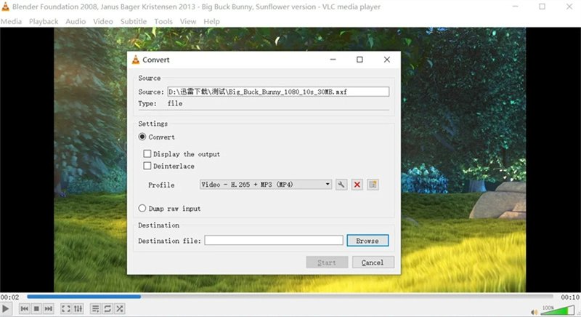Create a new profile icon

(373, 184)
